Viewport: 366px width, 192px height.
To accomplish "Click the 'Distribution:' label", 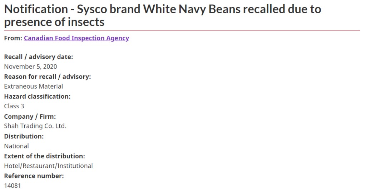I will 24,136.
